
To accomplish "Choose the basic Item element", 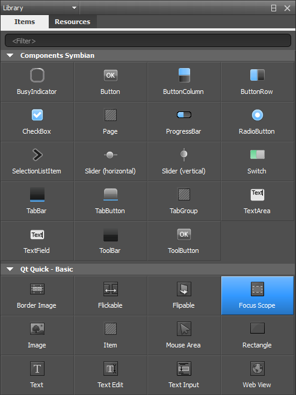I will point(111,335).
